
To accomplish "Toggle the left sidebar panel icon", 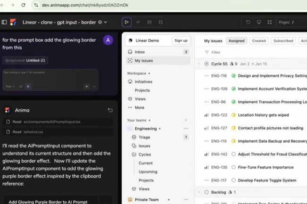I will (4, 22).
